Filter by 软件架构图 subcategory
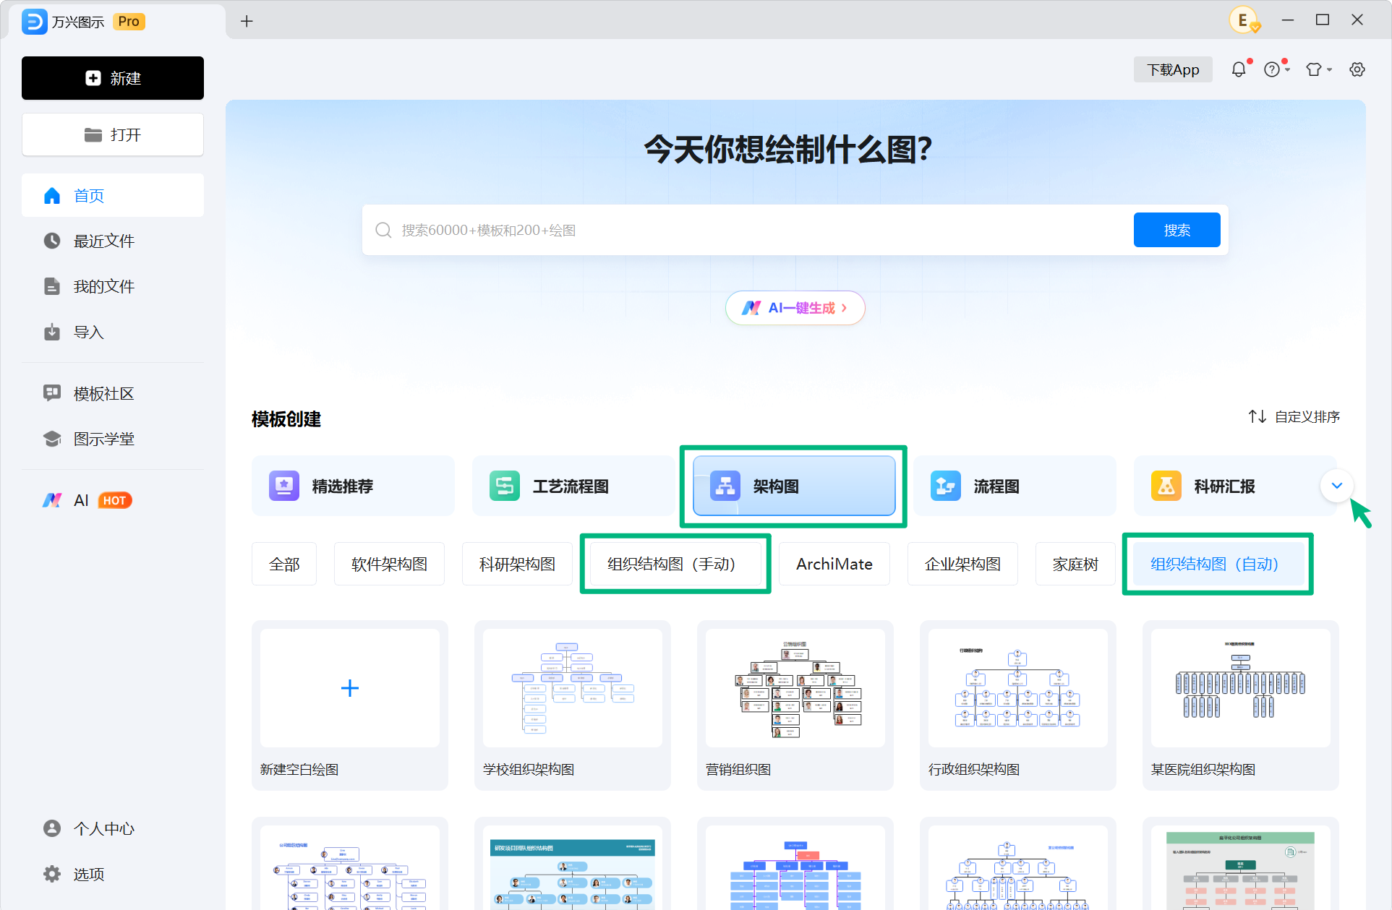 click(x=389, y=564)
